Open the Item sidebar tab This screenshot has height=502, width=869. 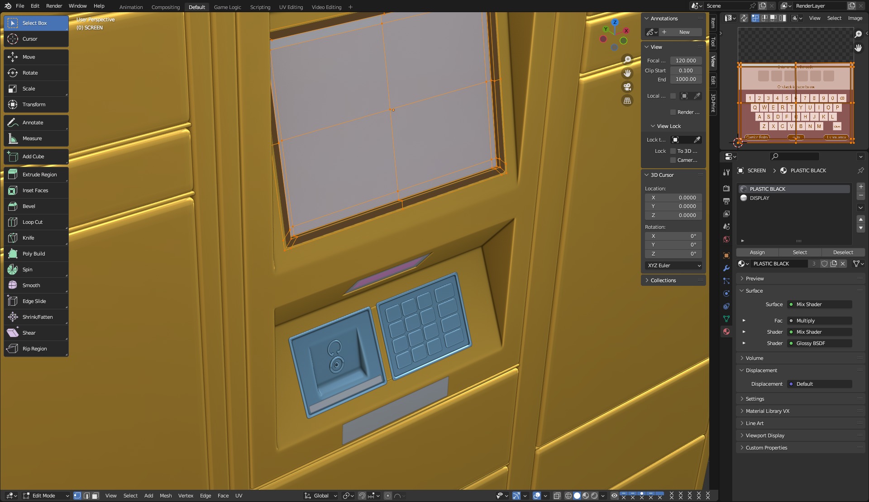(x=713, y=23)
